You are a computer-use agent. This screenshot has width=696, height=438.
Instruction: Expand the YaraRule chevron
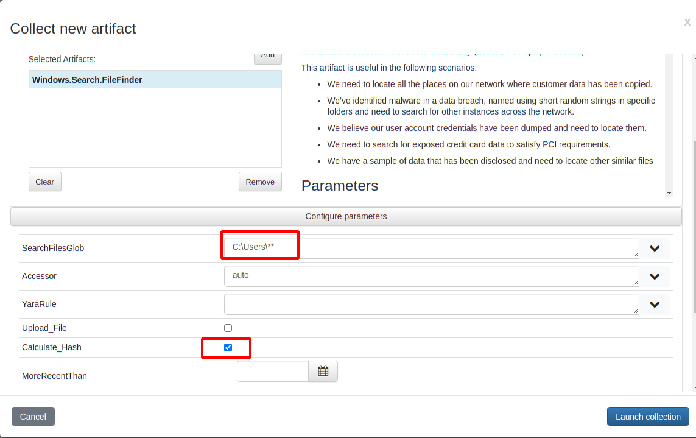pos(655,305)
